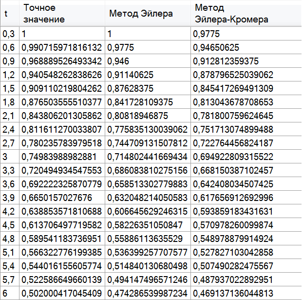
Task: Select t cell '4,8'
Action: click(x=10, y=239)
